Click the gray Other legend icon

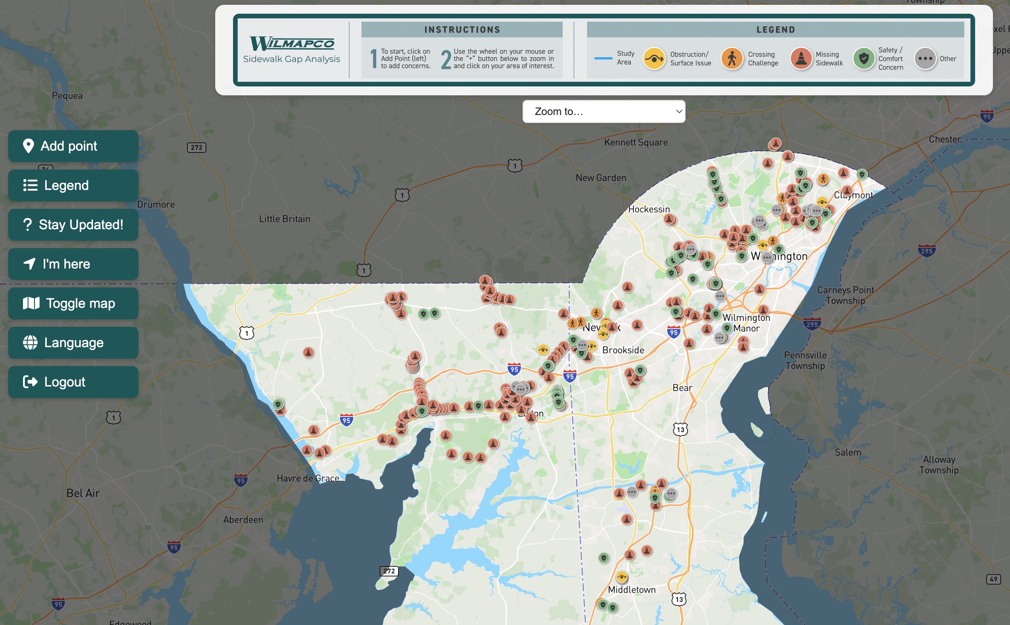(925, 59)
